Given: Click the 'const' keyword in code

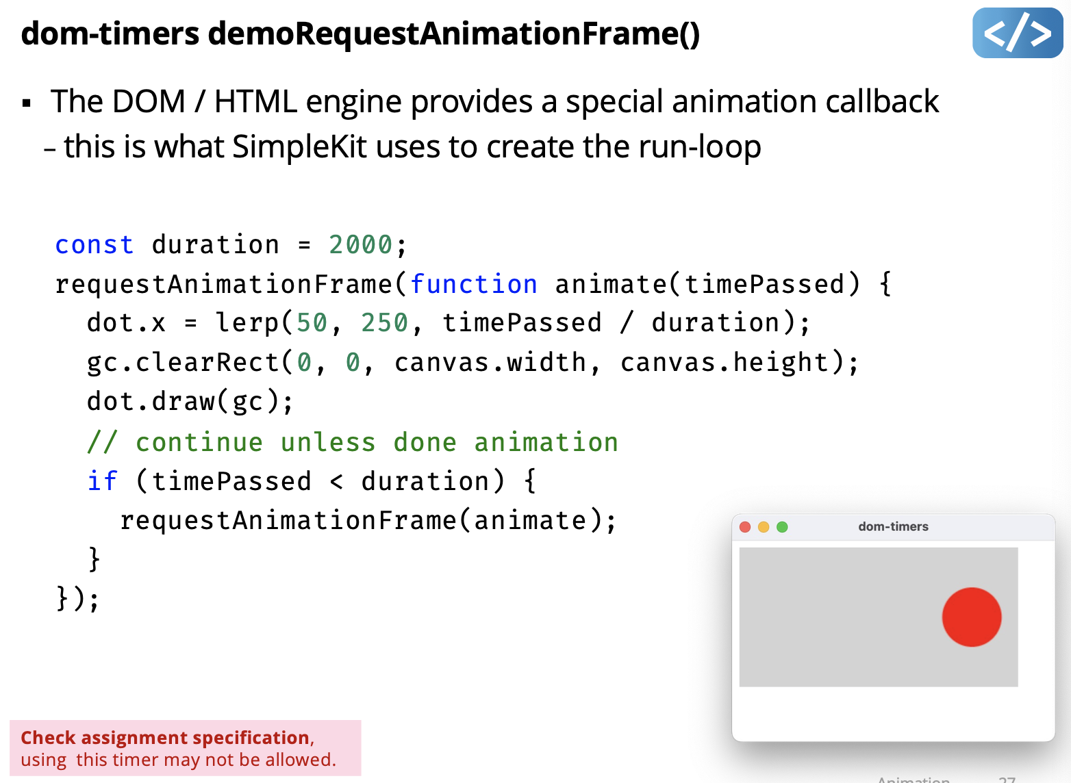Looking at the screenshot, I should pos(94,244).
